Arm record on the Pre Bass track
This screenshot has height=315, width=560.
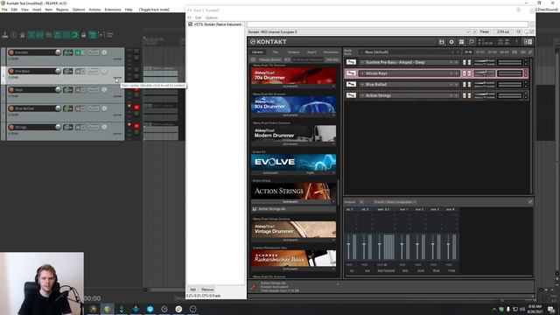(x=11, y=71)
